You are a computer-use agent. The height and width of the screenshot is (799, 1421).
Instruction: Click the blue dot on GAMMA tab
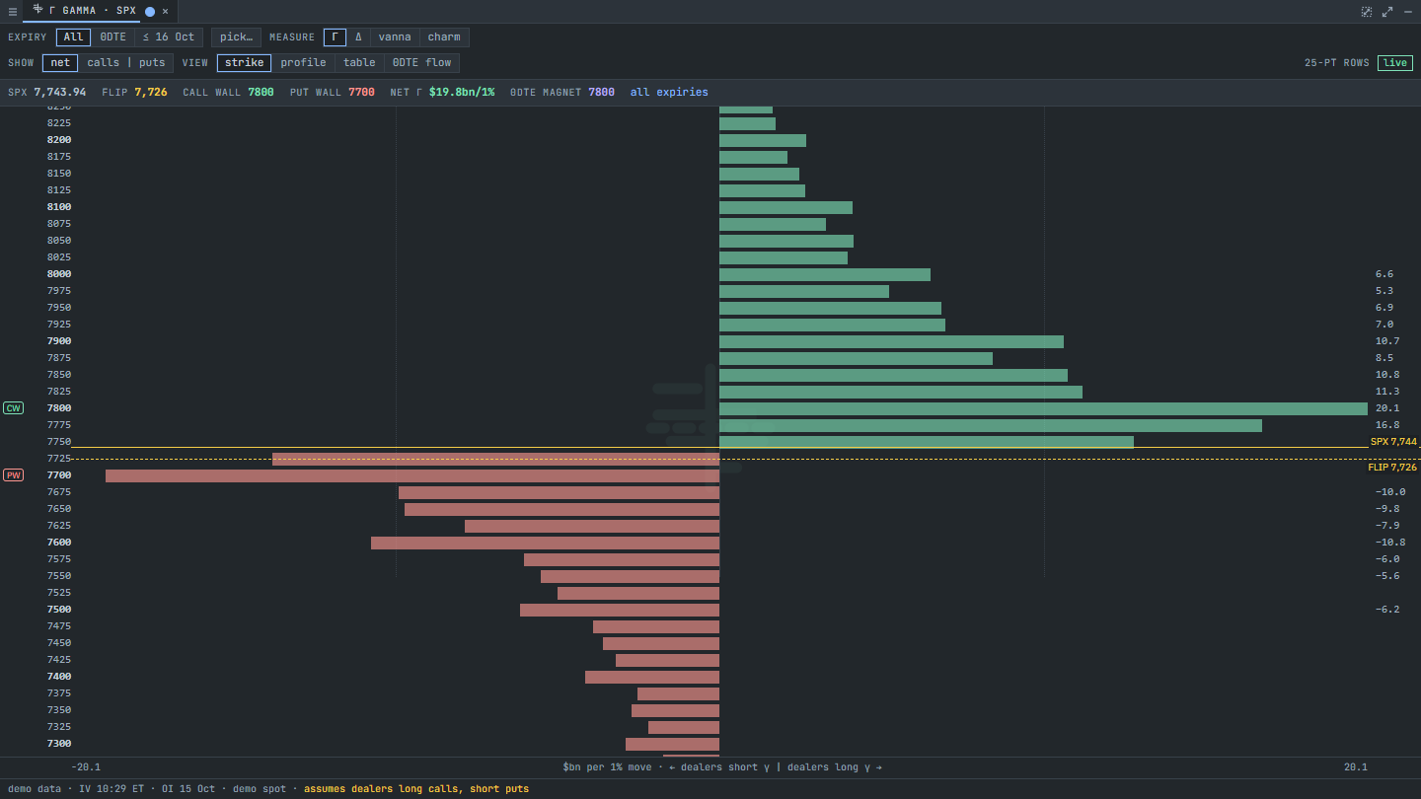[150, 12]
